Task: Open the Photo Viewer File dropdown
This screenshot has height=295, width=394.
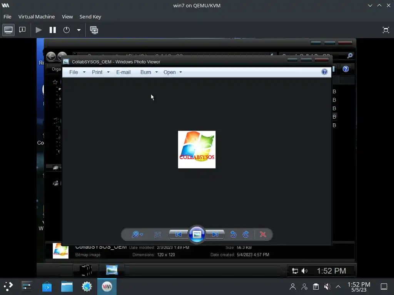Action: pyautogui.click(x=77, y=72)
